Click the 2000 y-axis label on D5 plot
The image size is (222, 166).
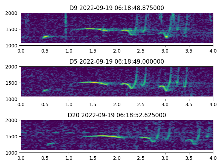click(x=12, y=67)
